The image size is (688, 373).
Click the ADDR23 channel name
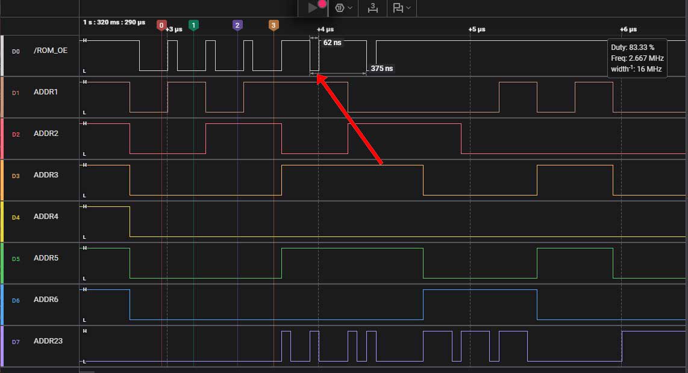48,341
